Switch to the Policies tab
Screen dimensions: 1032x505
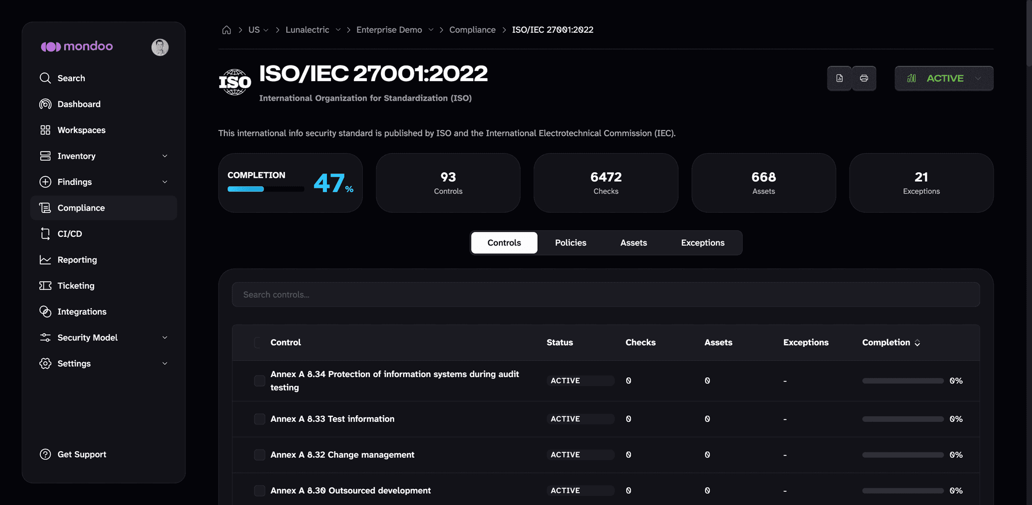570,242
